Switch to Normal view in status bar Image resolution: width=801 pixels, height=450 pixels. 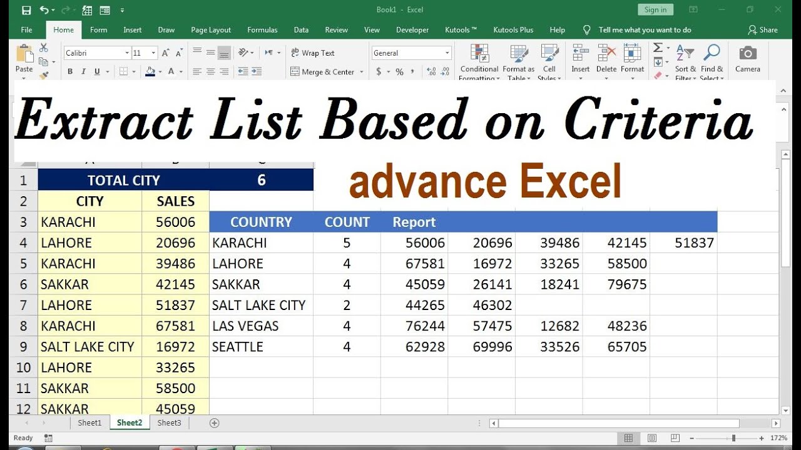point(629,438)
